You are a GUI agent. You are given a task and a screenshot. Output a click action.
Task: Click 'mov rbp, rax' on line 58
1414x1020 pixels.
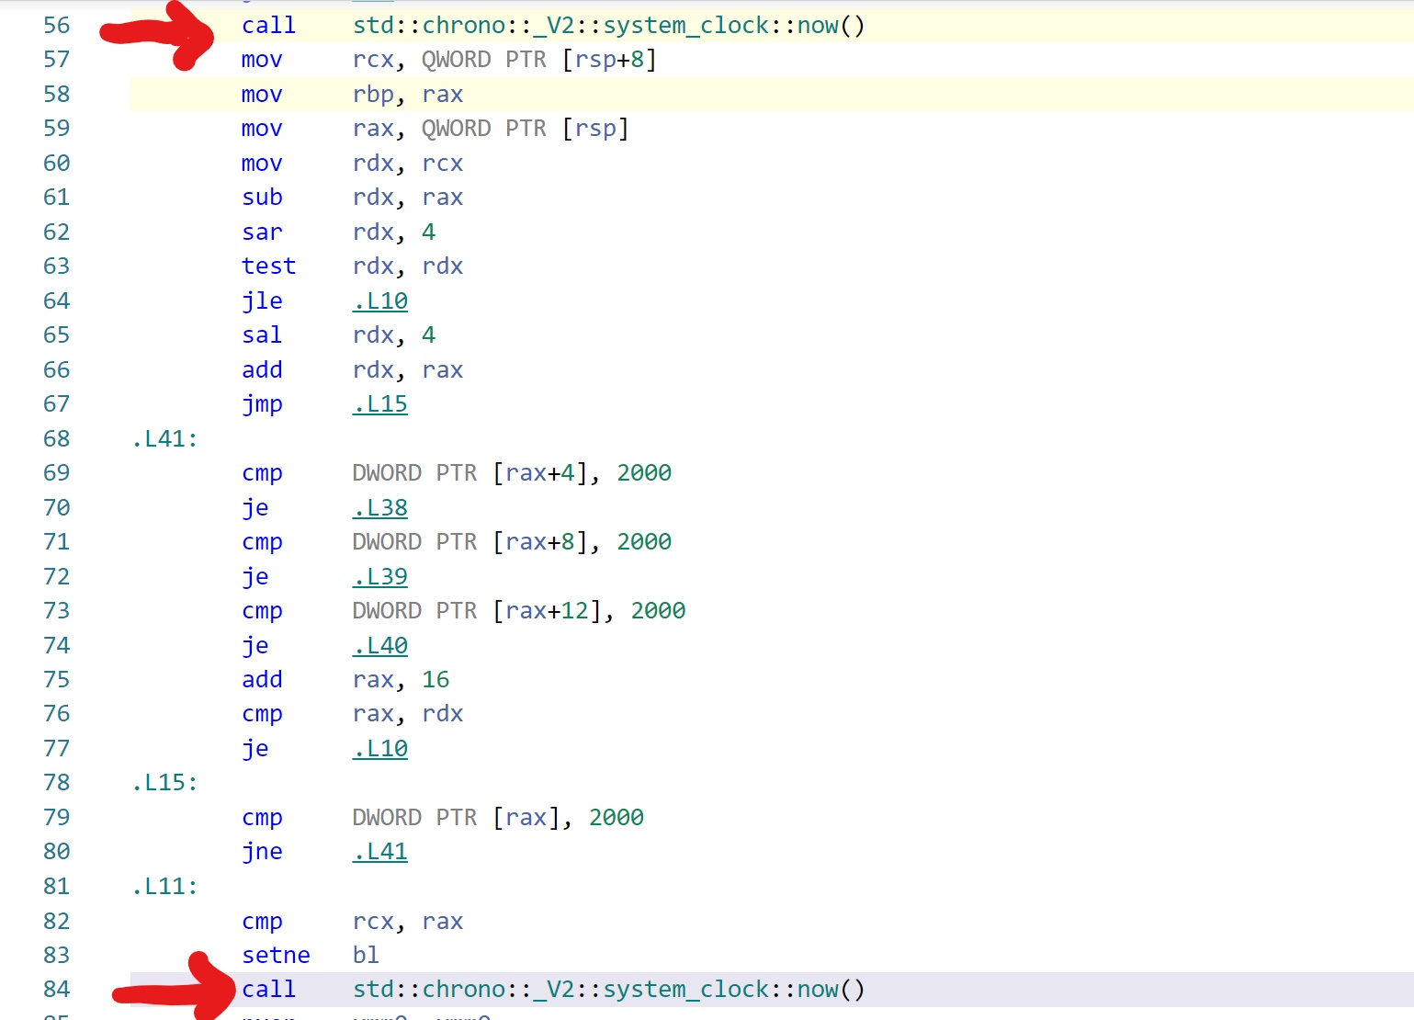tap(353, 94)
